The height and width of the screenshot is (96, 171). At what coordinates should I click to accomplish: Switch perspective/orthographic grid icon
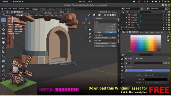pos(90,41)
